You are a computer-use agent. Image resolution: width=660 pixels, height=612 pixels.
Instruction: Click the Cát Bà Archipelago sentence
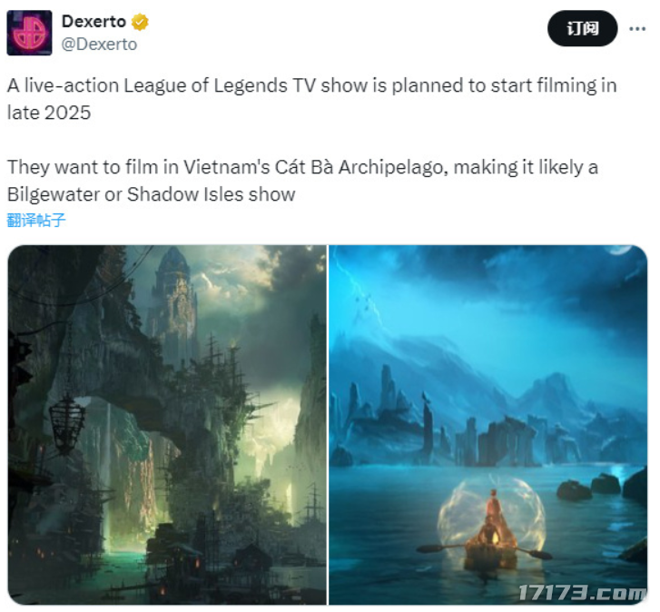point(302,167)
